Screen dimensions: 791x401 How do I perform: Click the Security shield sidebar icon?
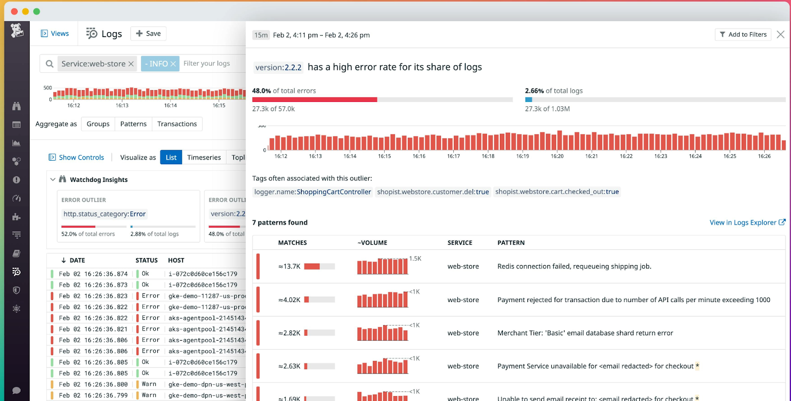coord(16,290)
